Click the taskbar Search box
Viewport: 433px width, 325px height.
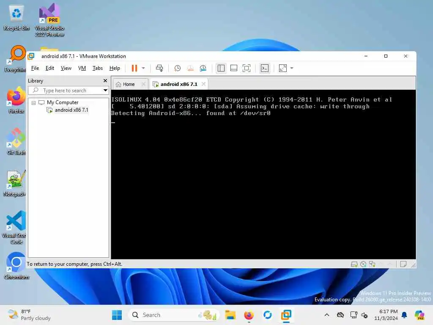point(174,315)
